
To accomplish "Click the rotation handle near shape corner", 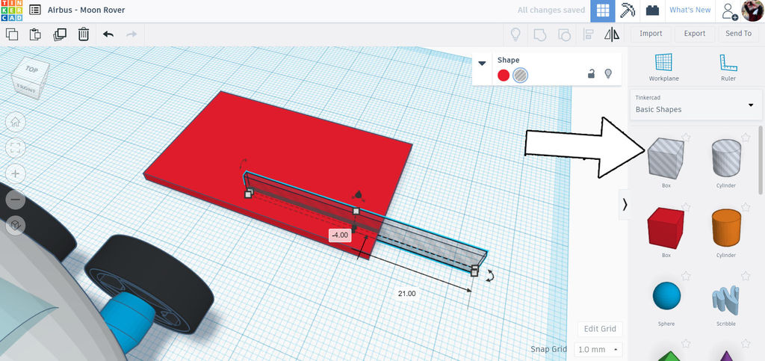I will [x=490, y=276].
